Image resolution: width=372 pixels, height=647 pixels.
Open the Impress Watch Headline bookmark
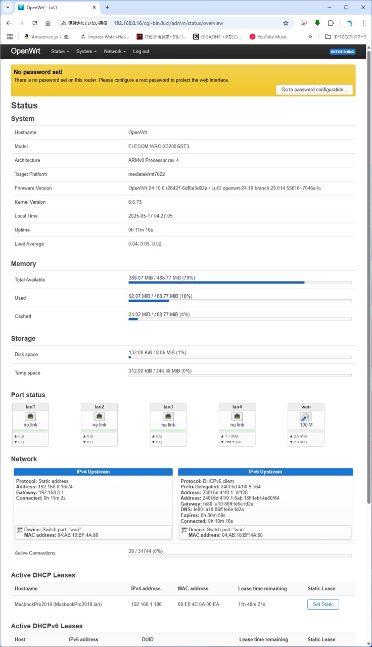105,37
